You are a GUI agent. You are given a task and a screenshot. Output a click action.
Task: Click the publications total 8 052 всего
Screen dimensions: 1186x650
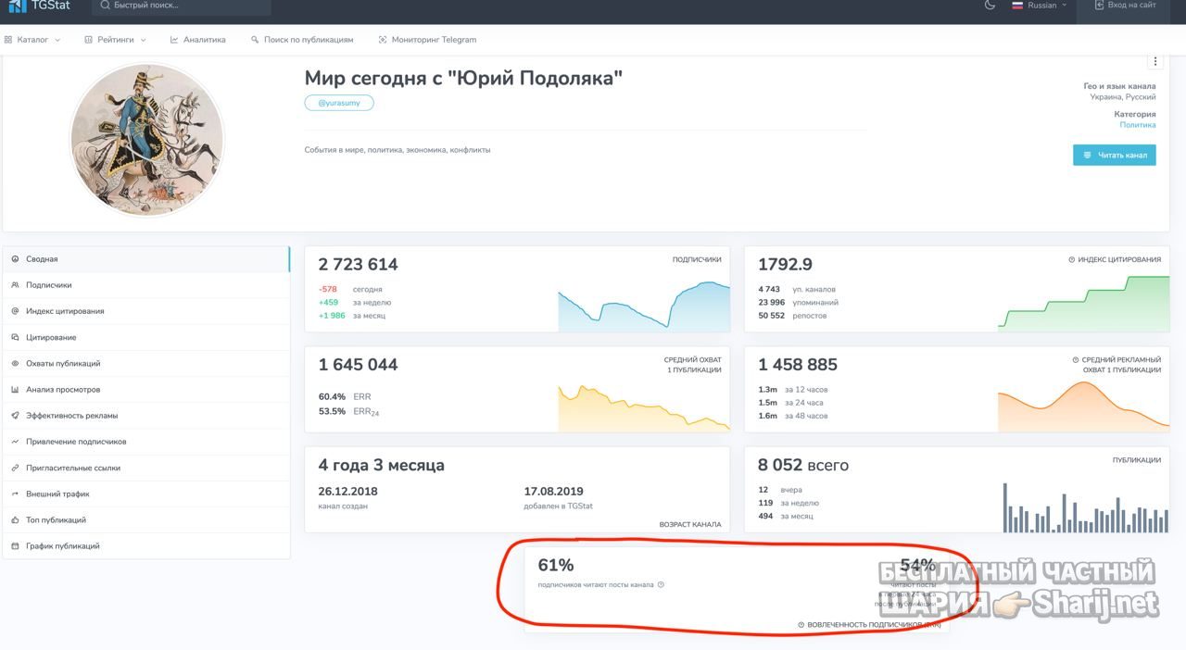[803, 465]
